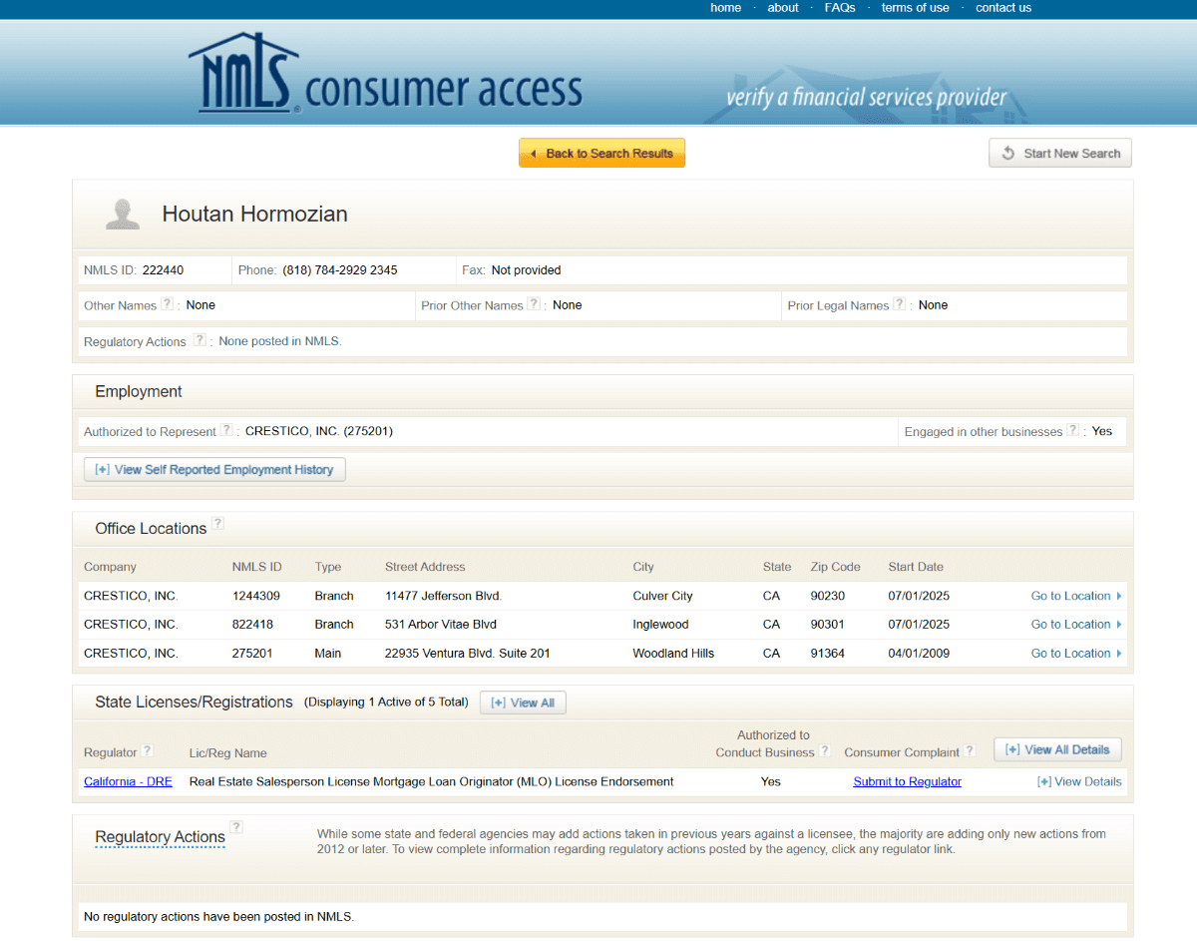The height and width of the screenshot is (941, 1197).
Task: Go to Location for Culver City branch
Action: pos(1075,596)
